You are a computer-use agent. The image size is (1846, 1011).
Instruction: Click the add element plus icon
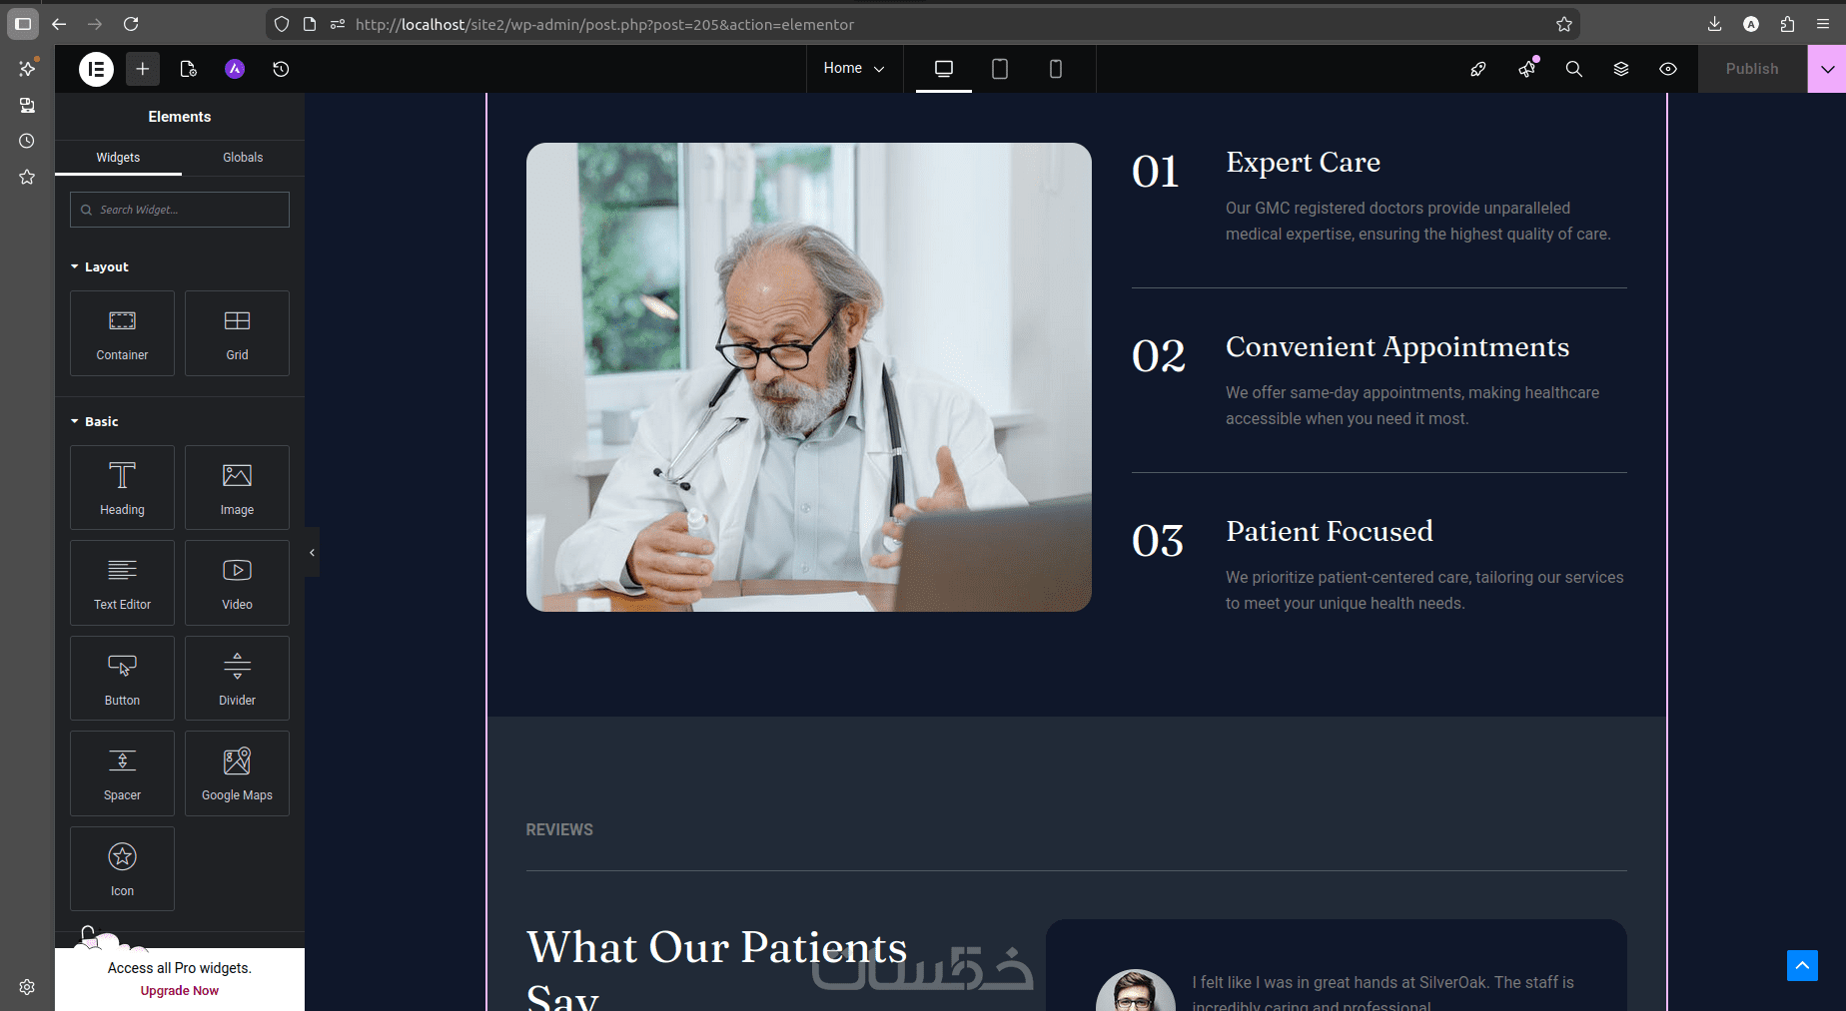point(143,69)
